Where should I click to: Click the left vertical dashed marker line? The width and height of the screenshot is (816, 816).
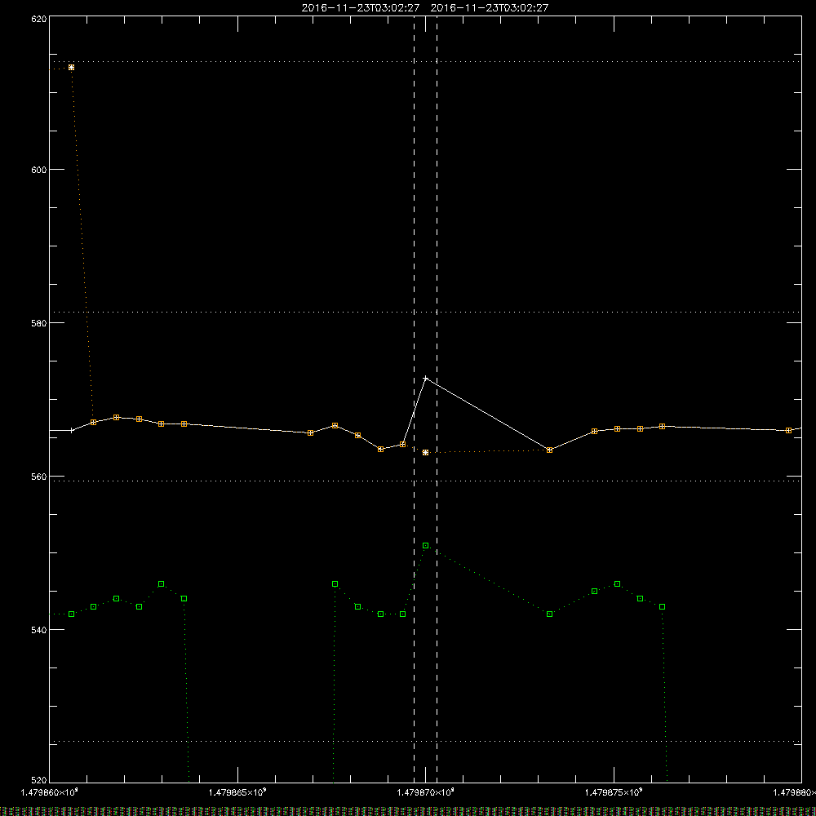415,398
